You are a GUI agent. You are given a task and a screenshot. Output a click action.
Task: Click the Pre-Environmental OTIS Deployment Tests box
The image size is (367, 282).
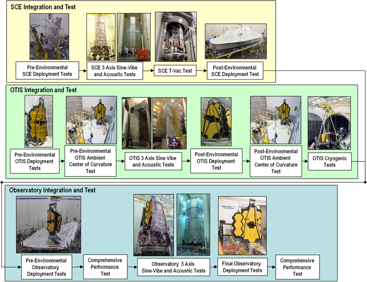[x=34, y=161]
